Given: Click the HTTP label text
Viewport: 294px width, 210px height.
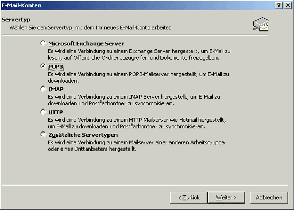Looking at the screenshot, I should pos(56,112).
